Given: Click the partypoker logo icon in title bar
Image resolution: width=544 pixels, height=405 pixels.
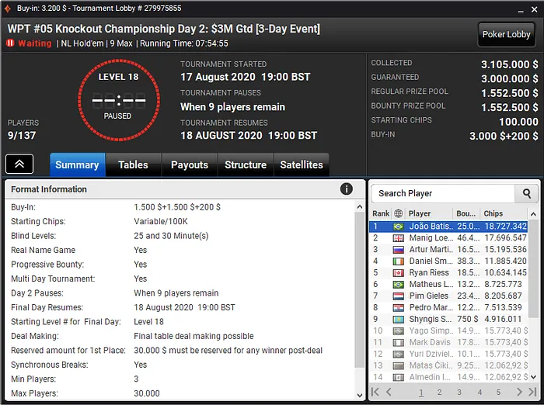Looking at the screenshot, I should point(8,9).
